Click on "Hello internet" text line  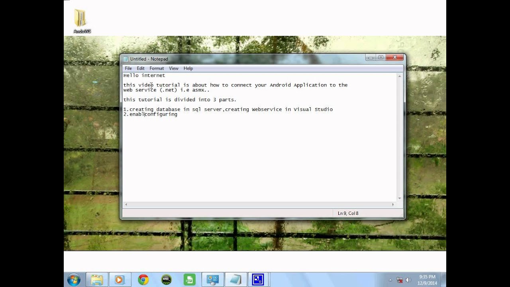pyautogui.click(x=144, y=75)
